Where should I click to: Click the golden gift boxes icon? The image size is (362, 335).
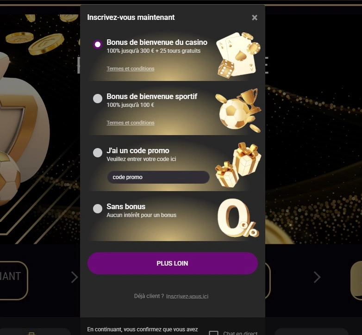click(x=238, y=165)
